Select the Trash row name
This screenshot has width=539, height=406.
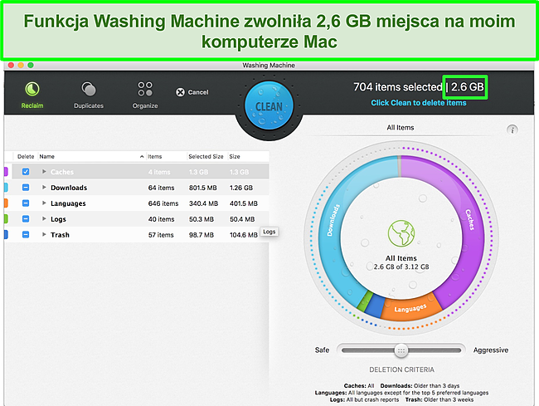[60, 235]
